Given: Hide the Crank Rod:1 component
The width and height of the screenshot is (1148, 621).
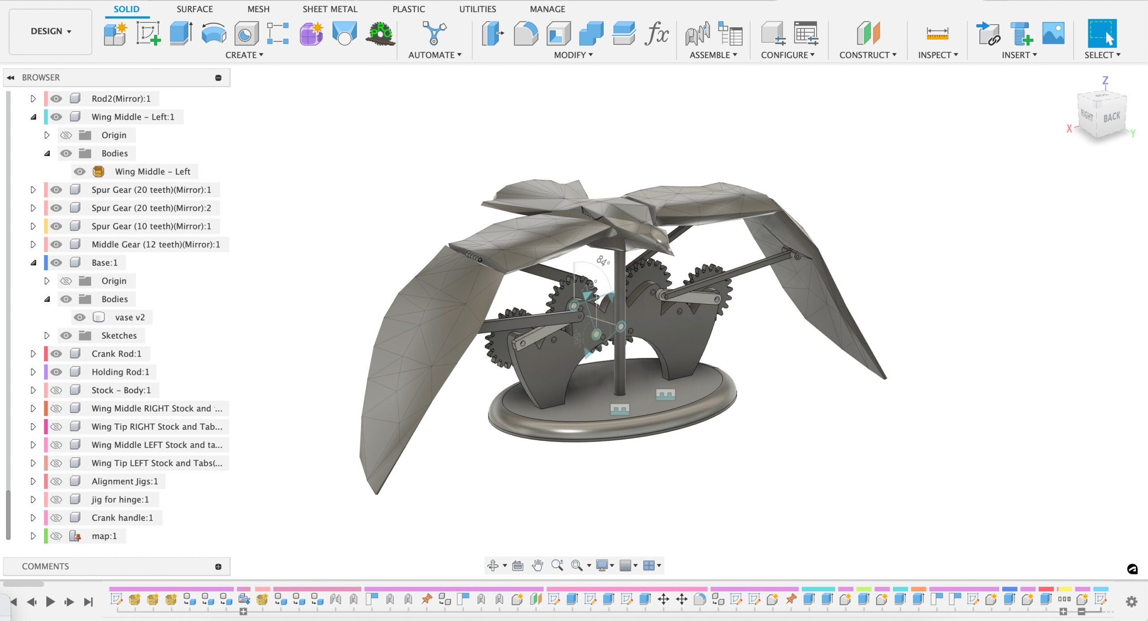Looking at the screenshot, I should click(56, 354).
